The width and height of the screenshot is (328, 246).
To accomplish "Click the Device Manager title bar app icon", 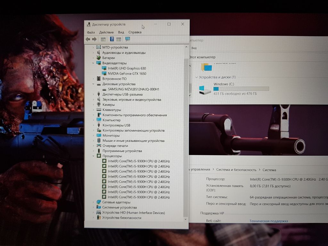I will coord(89,24).
